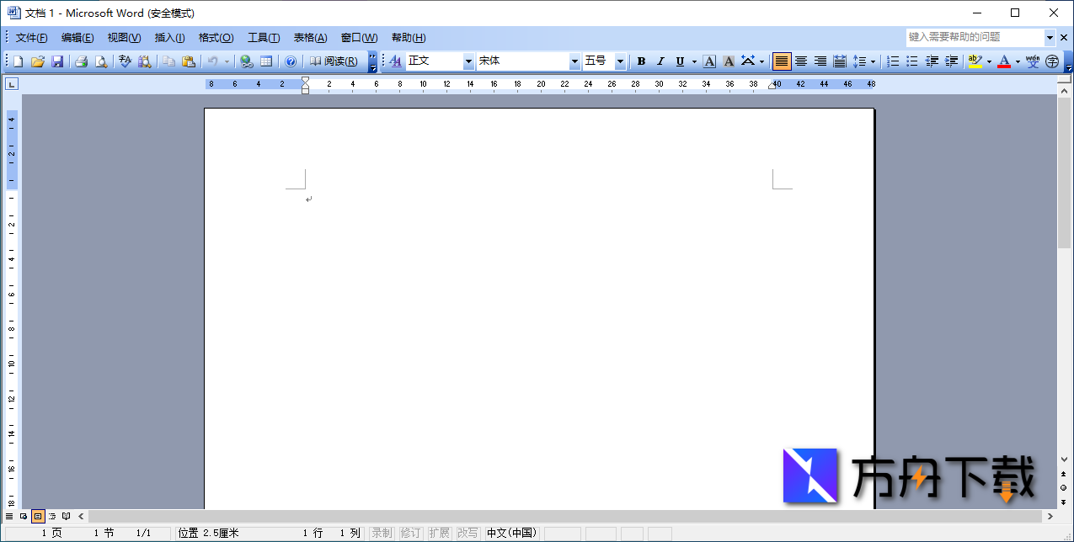
Task: Open the 插入 menu
Action: click(168, 37)
